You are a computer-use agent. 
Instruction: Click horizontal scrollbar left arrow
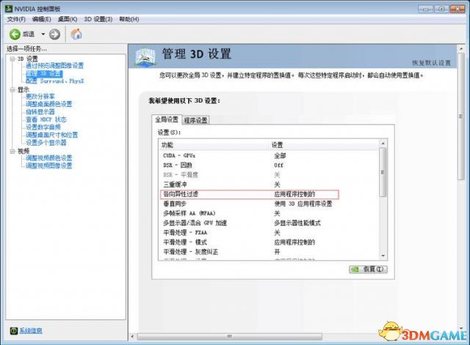click(132, 337)
